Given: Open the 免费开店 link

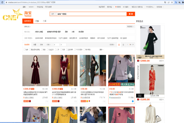Looking at the screenshot, I should 140,7.
